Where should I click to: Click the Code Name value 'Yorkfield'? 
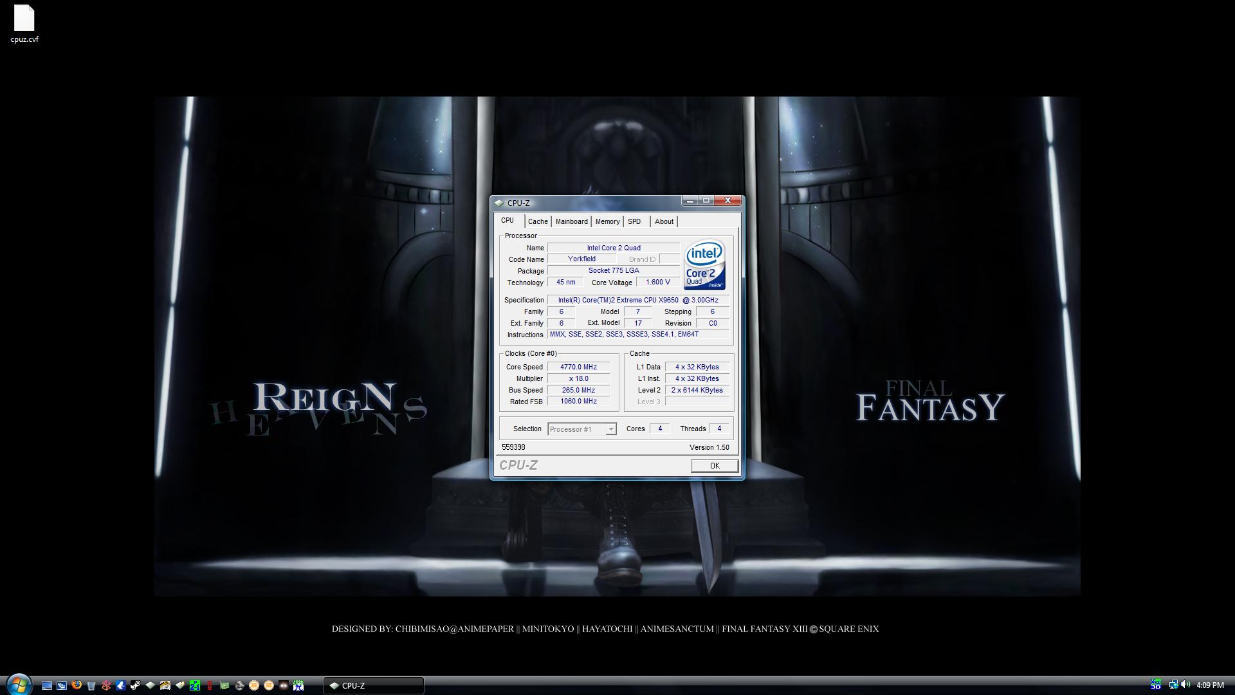click(x=581, y=259)
